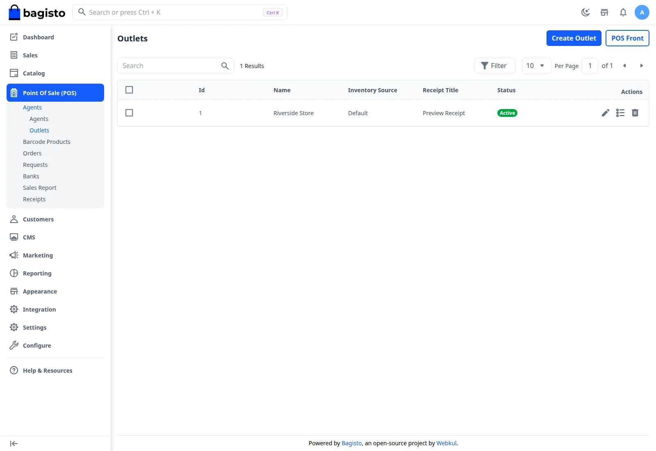Open Sales menu

coord(55,55)
